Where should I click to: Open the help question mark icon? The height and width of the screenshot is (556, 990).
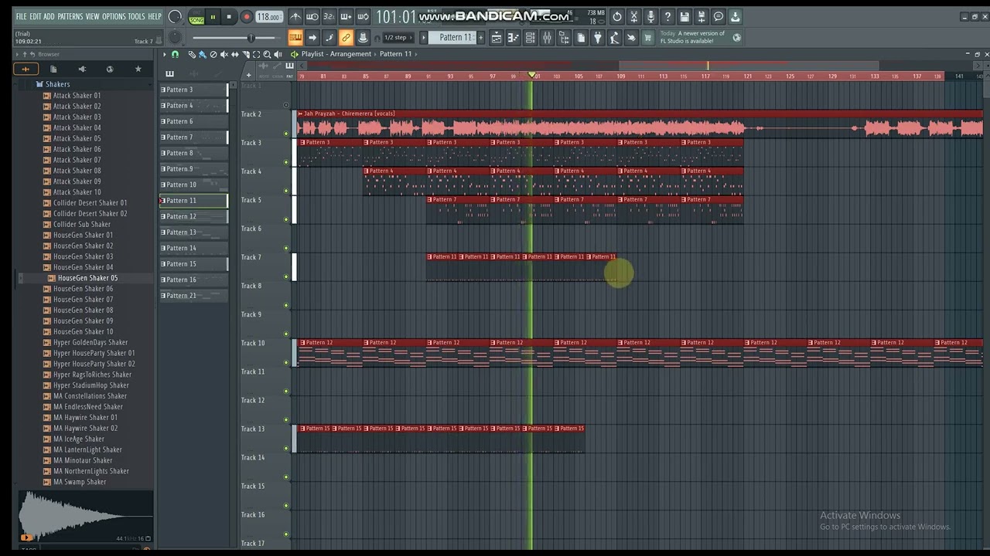tap(667, 16)
